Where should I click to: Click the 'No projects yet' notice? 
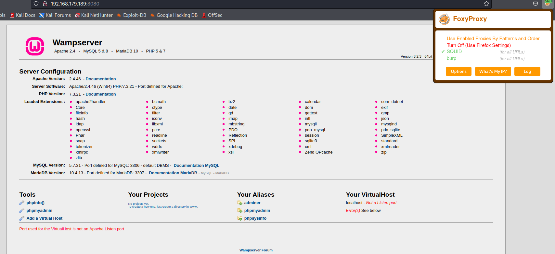tap(138, 204)
